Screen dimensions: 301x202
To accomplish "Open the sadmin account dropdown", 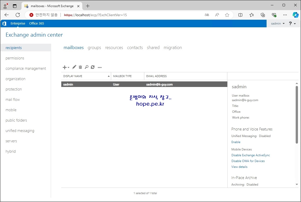I will tap(277, 23).
